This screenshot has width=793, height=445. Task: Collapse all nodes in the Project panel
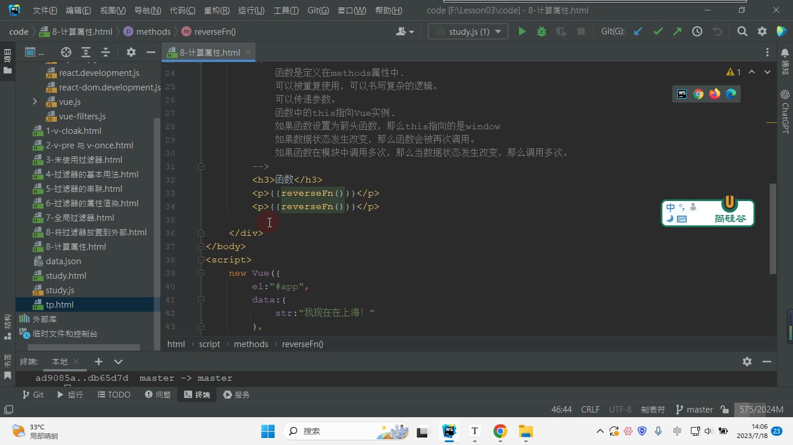[x=106, y=52]
